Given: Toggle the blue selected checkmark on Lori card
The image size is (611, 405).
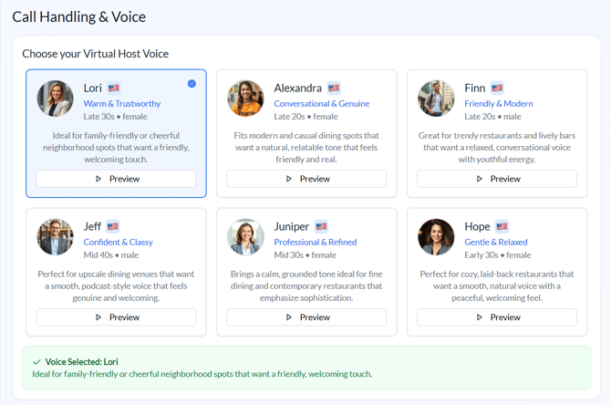Looking at the screenshot, I should coord(192,84).
